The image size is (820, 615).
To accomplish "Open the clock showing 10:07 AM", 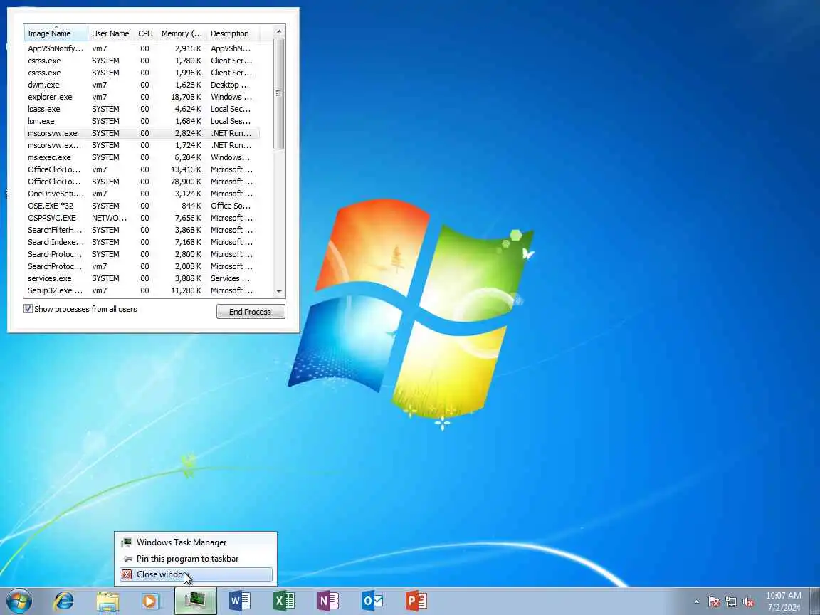I will (784, 601).
